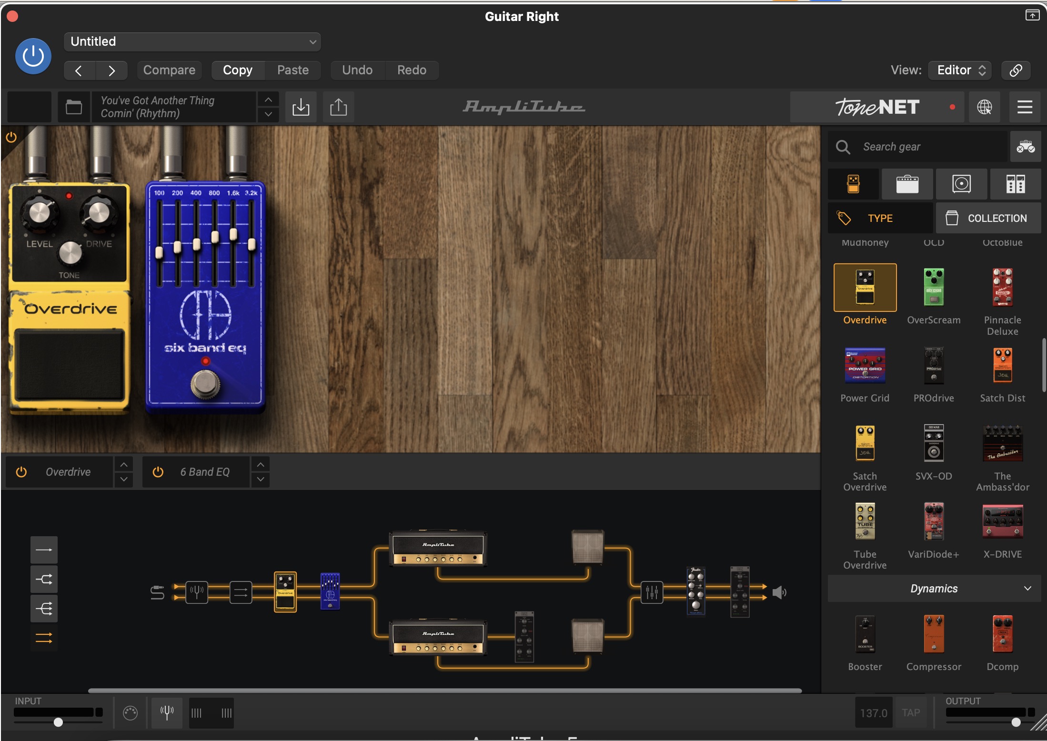Viewport: 1047px width, 741px height.
Task: Click the Search gear input field
Action: pyautogui.click(x=917, y=147)
